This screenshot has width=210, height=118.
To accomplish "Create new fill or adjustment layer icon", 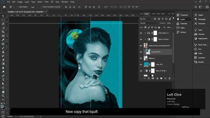I will (157, 78).
